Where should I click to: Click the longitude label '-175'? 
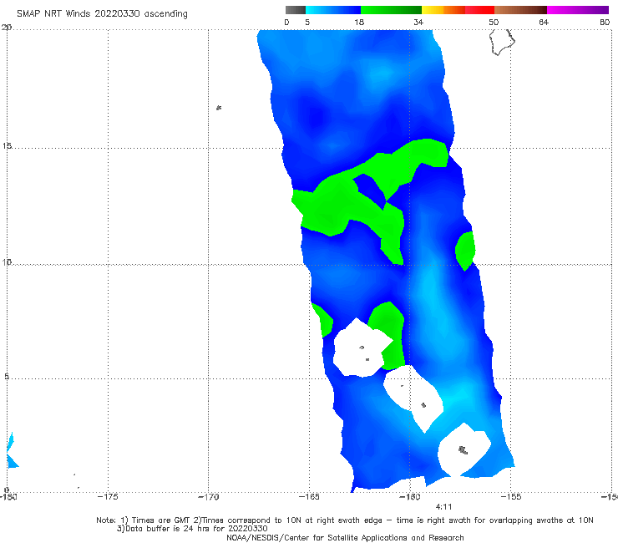pos(108,497)
